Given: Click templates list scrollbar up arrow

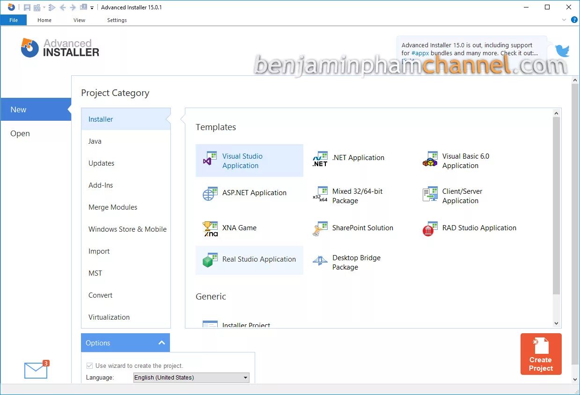Looking at the screenshot, I should (x=556, y=113).
